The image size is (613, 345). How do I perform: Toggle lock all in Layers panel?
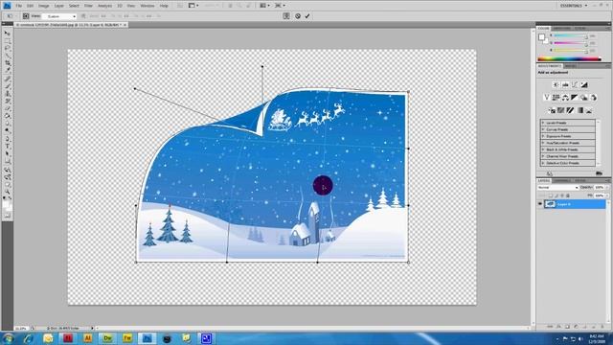pos(568,195)
